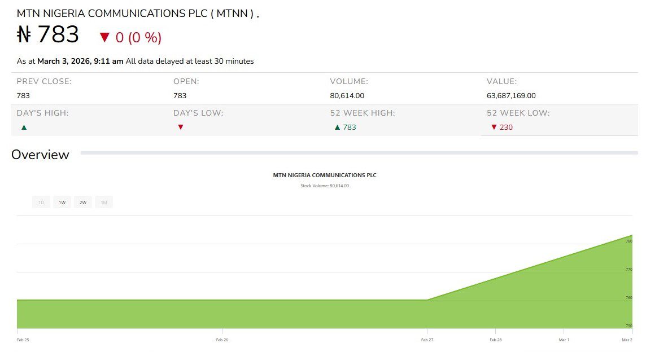This screenshot has width=646, height=352.
Task: Click the 780 y-axis value
Action: pyautogui.click(x=628, y=241)
